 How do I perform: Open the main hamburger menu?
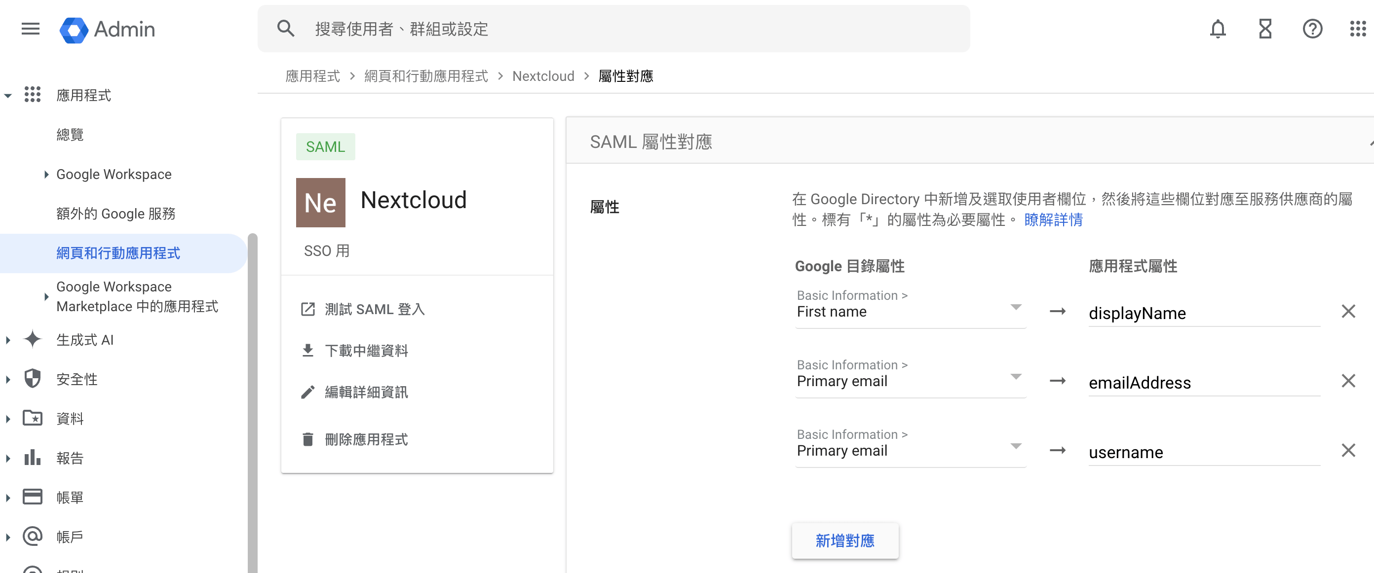click(x=31, y=29)
